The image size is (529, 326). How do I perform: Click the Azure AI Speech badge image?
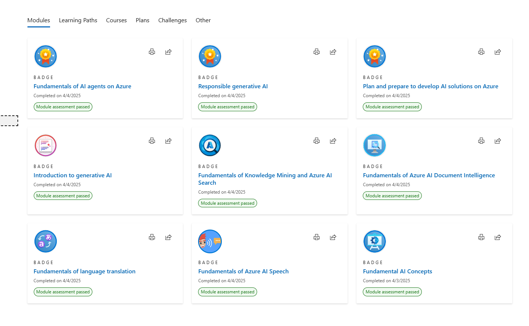point(210,241)
